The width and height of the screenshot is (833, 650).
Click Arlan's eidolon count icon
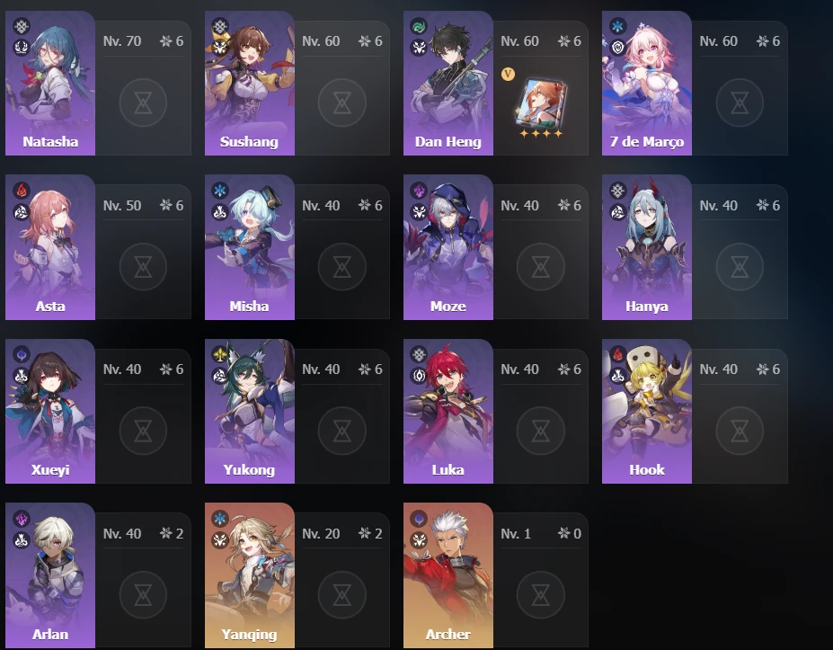[165, 533]
